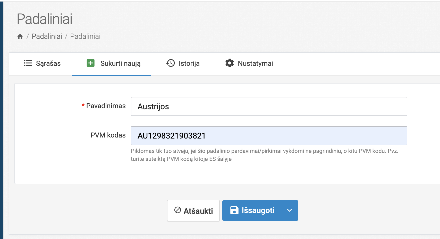Image resolution: width=440 pixels, height=239 pixels.
Task: Click the green plus icon
Action: point(91,63)
